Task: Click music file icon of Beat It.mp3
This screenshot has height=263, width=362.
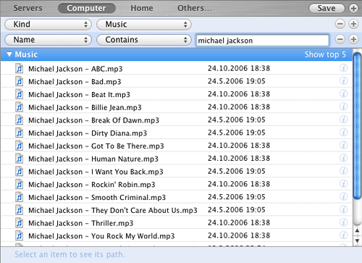Action: pyautogui.click(x=20, y=94)
